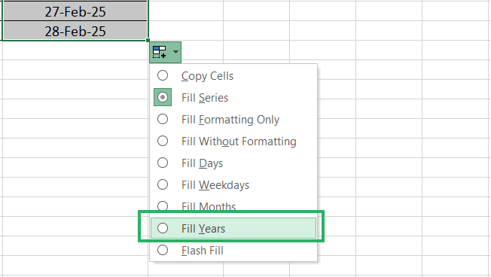
Task: Select the Fill Without Formatting radio circle
Action: coord(163,142)
